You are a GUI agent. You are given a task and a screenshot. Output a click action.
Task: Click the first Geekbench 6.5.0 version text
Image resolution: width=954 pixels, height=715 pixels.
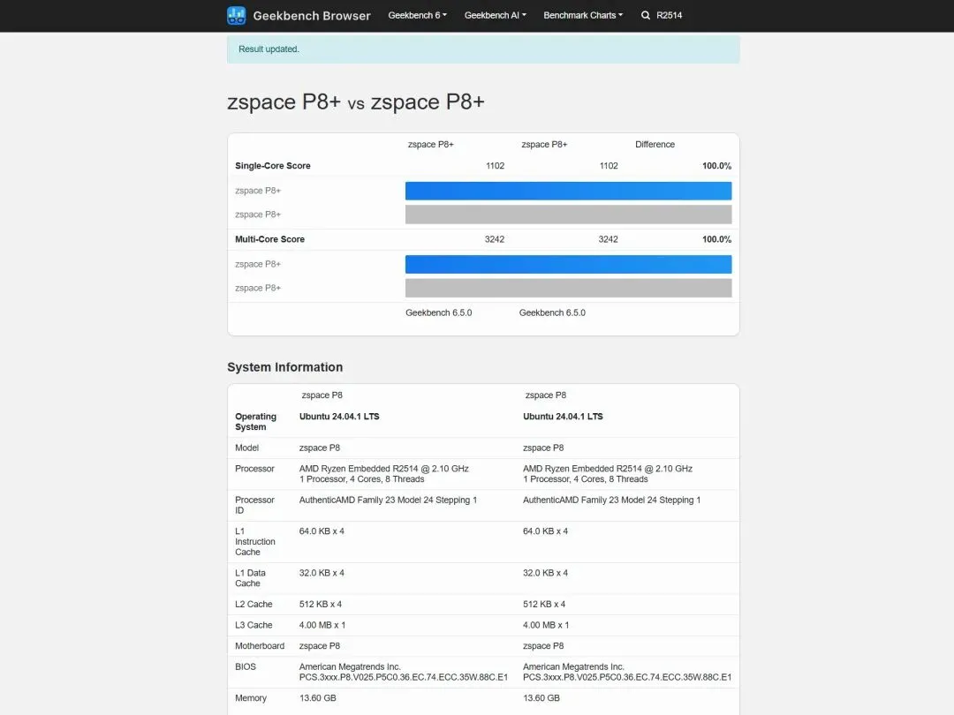point(439,312)
